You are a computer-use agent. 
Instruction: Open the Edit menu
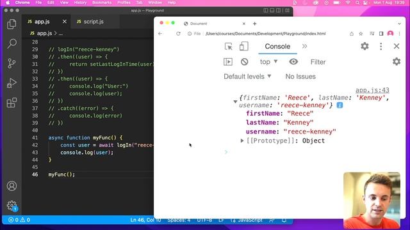(x=51, y=3)
